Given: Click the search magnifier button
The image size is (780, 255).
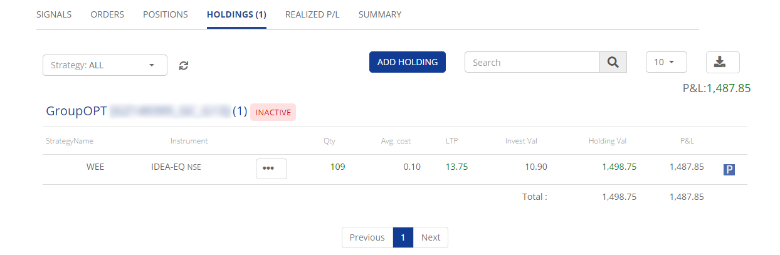Looking at the screenshot, I should 613,63.
